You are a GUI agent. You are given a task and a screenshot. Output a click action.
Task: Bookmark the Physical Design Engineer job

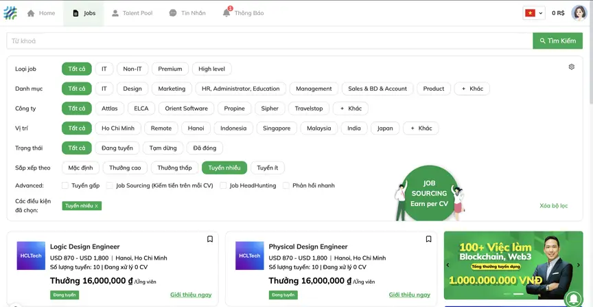[428, 239]
